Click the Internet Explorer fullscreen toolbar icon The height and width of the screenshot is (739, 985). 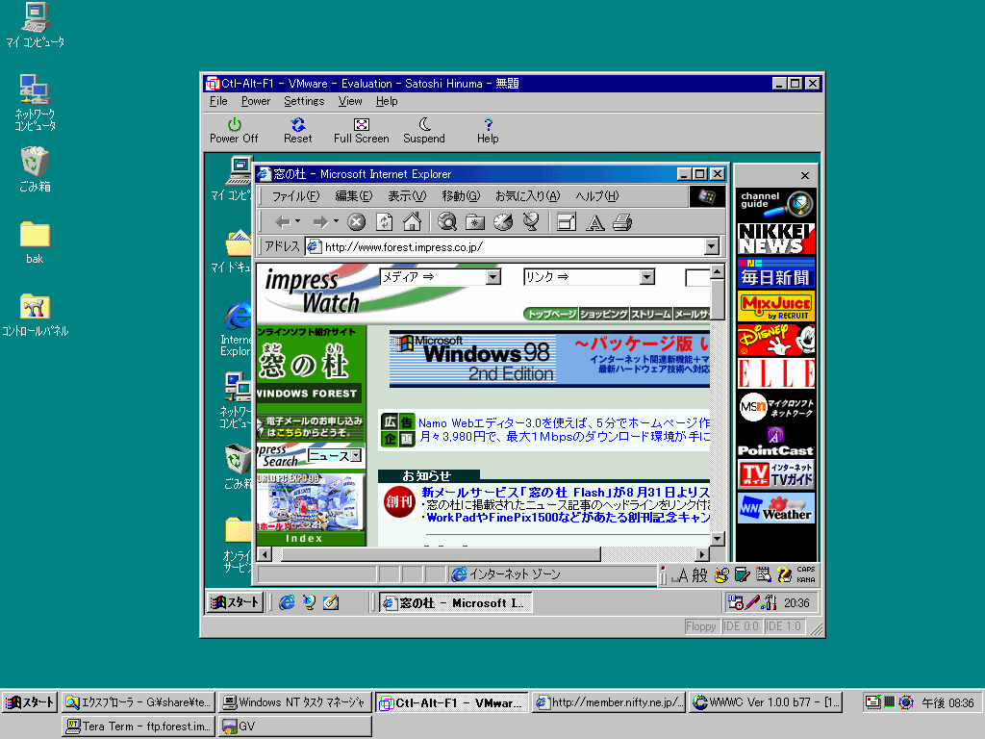566,222
